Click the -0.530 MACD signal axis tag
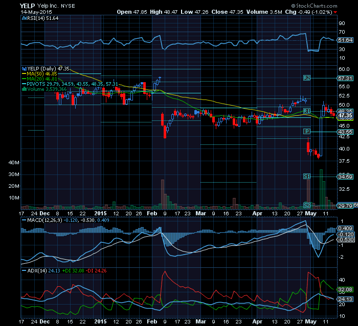Screen dimensions: 358x326 pos(346,240)
